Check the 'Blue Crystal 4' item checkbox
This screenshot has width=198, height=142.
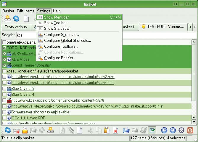[x=4, y=94]
